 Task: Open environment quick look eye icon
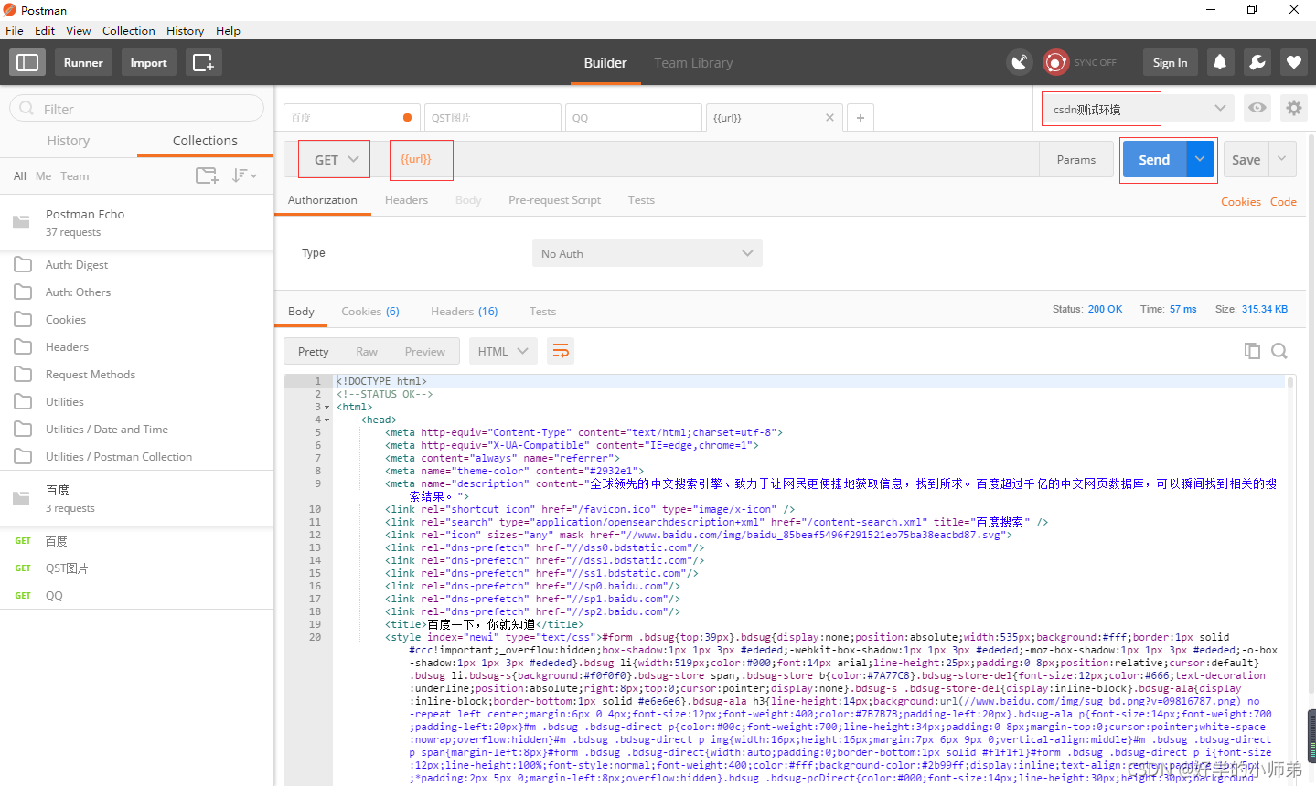point(1257,108)
